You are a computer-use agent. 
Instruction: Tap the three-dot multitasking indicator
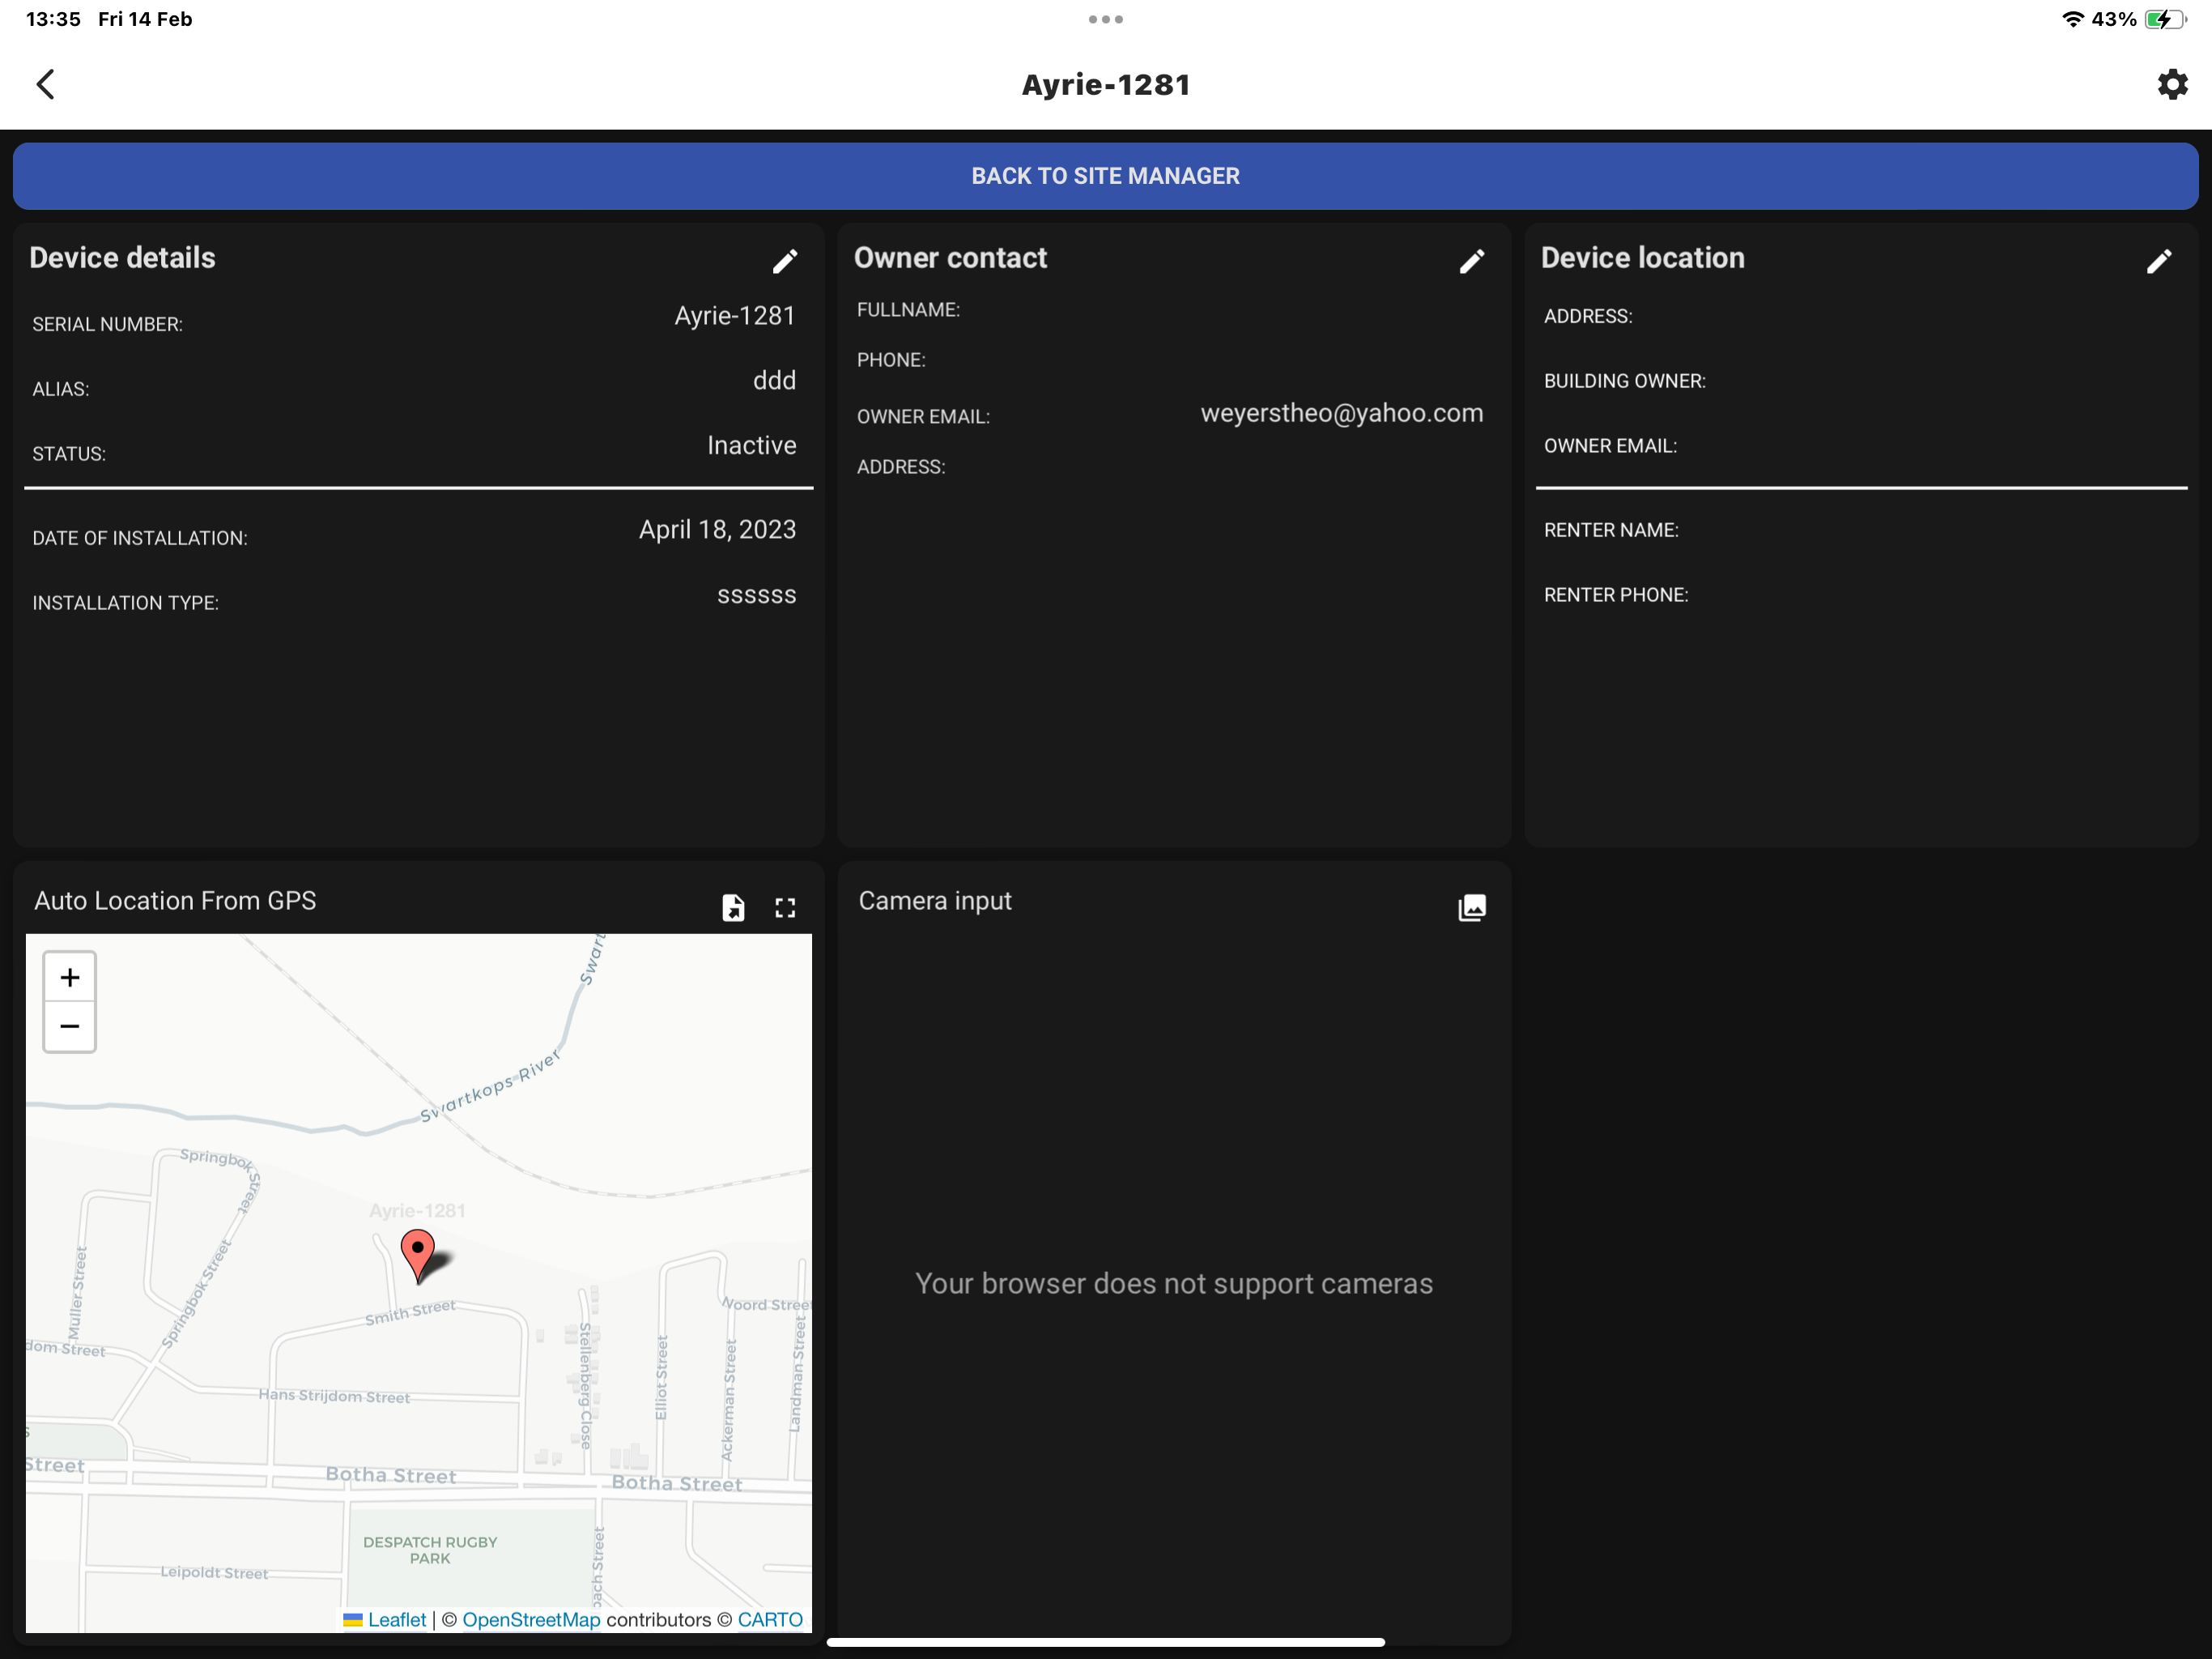coord(1106,19)
